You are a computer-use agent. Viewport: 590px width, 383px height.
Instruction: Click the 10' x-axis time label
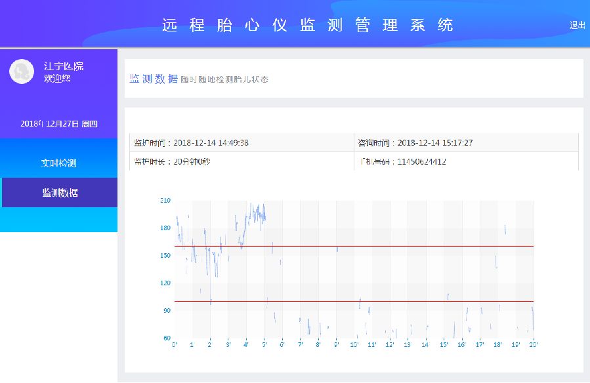coord(354,344)
